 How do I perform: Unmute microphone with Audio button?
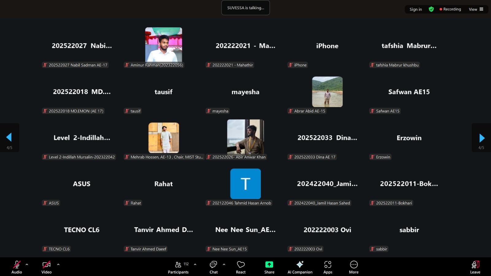pyautogui.click(x=17, y=267)
